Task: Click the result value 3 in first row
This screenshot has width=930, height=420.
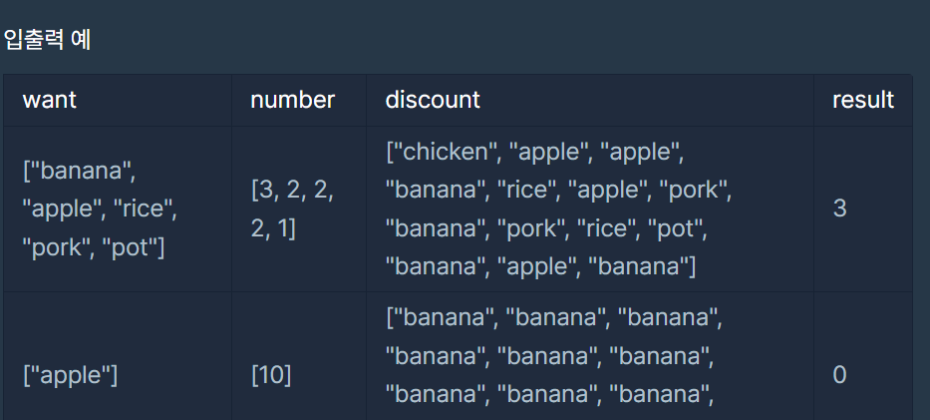Action: coord(839,209)
